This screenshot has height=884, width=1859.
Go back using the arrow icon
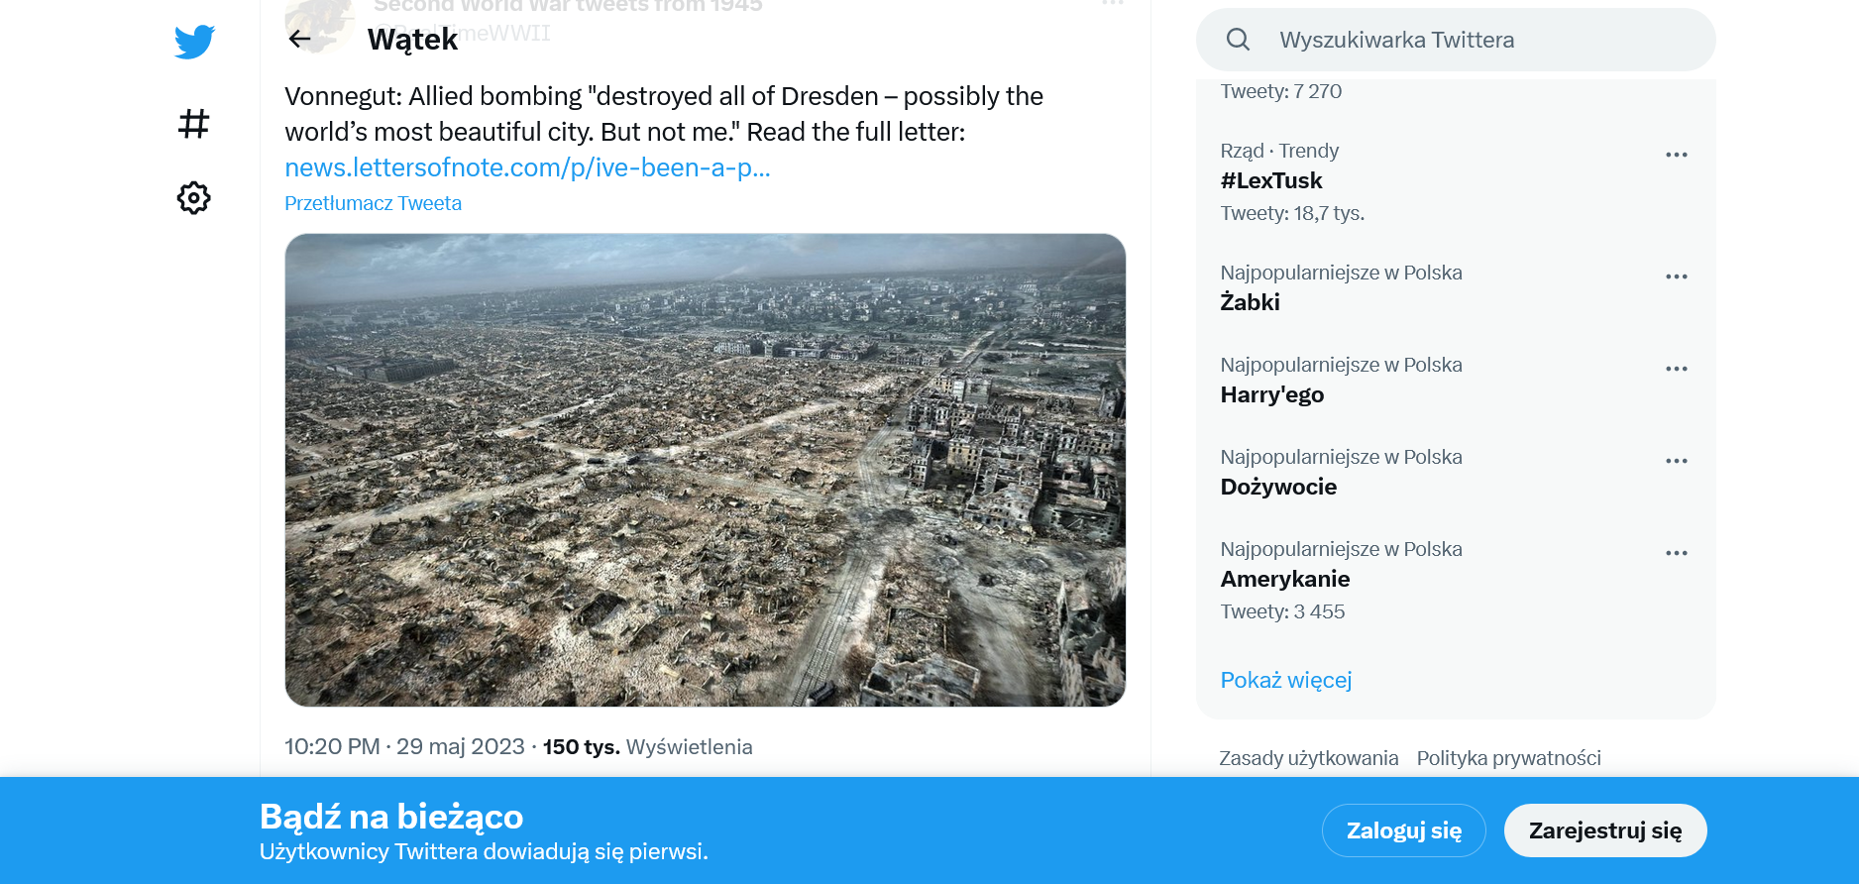[x=299, y=39]
